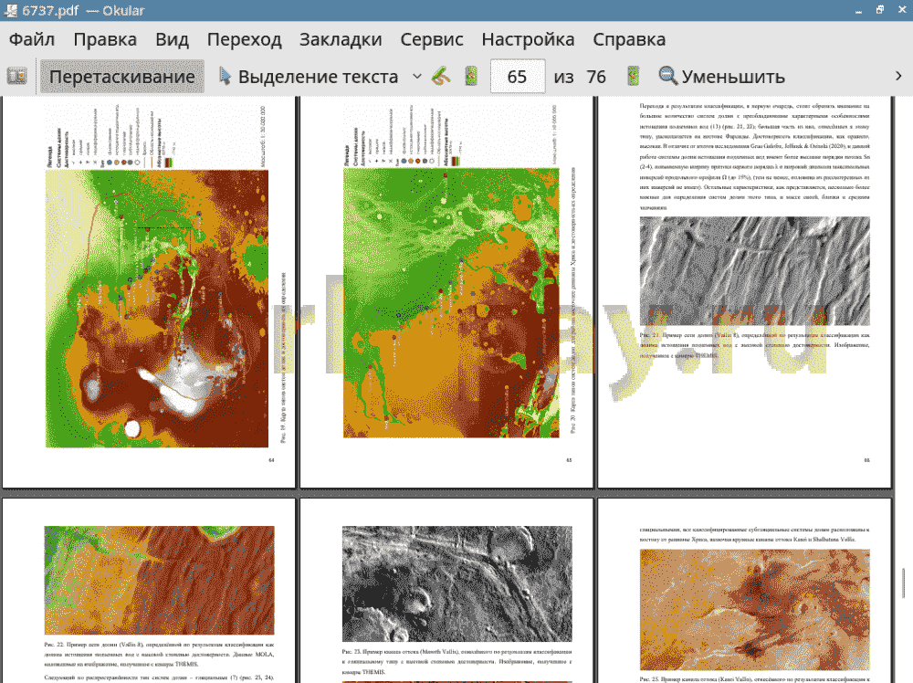Toggle the sidebar panel icon
The height and width of the screenshot is (683, 913).
[x=16, y=77]
